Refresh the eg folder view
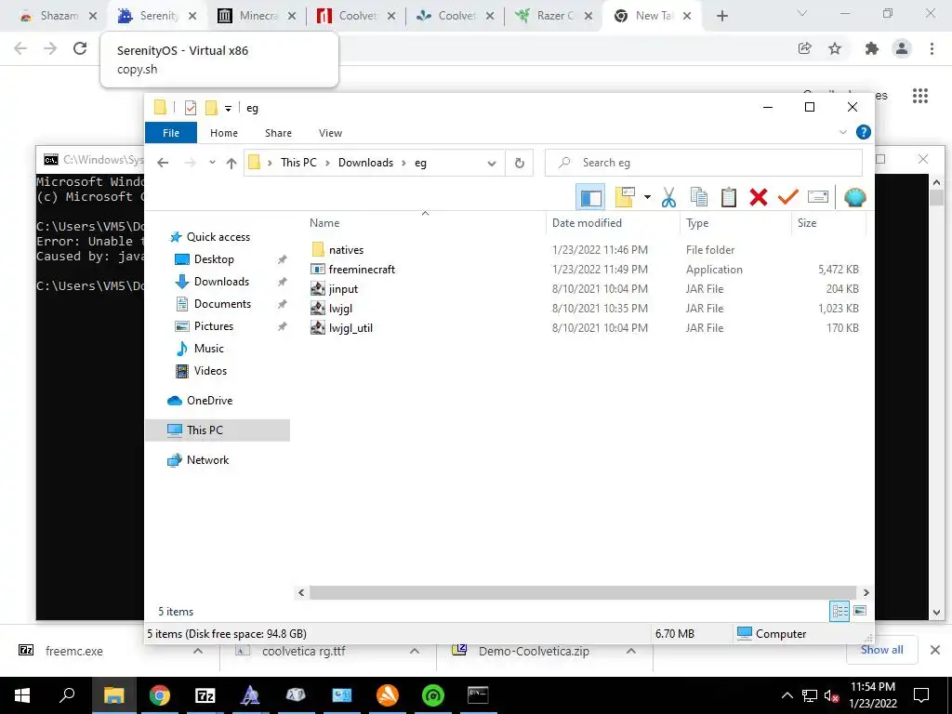The image size is (952, 714). 519,163
